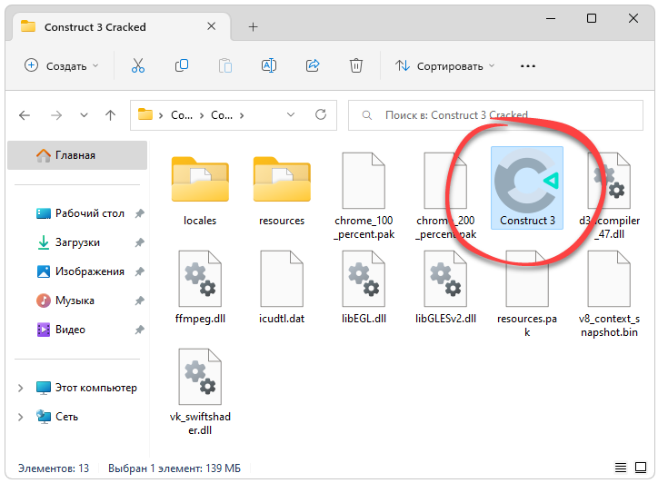The height and width of the screenshot is (483, 658).
Task: Select Этот компьютер in sidebar
Action: click(95, 388)
